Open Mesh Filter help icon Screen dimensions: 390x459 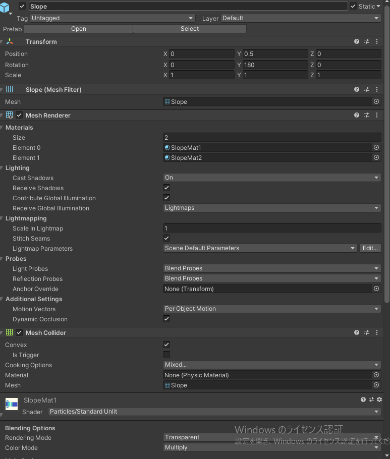(x=356, y=89)
